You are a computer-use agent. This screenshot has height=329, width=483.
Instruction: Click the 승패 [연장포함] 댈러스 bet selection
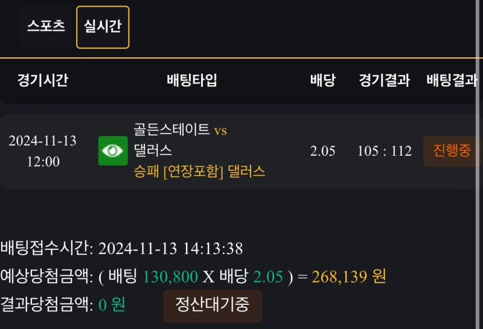coord(199,171)
